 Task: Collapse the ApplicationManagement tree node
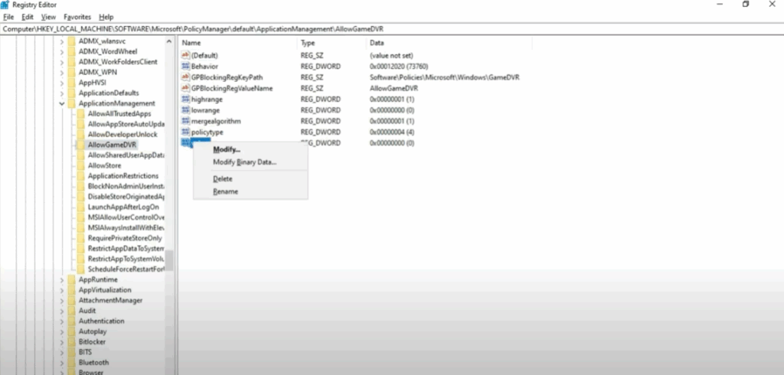(62, 103)
